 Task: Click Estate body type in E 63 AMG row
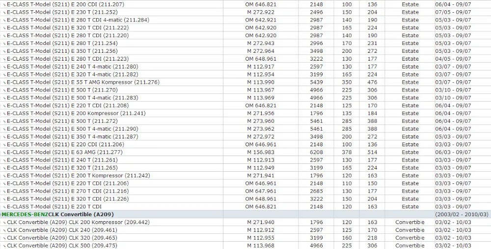click(x=410, y=152)
